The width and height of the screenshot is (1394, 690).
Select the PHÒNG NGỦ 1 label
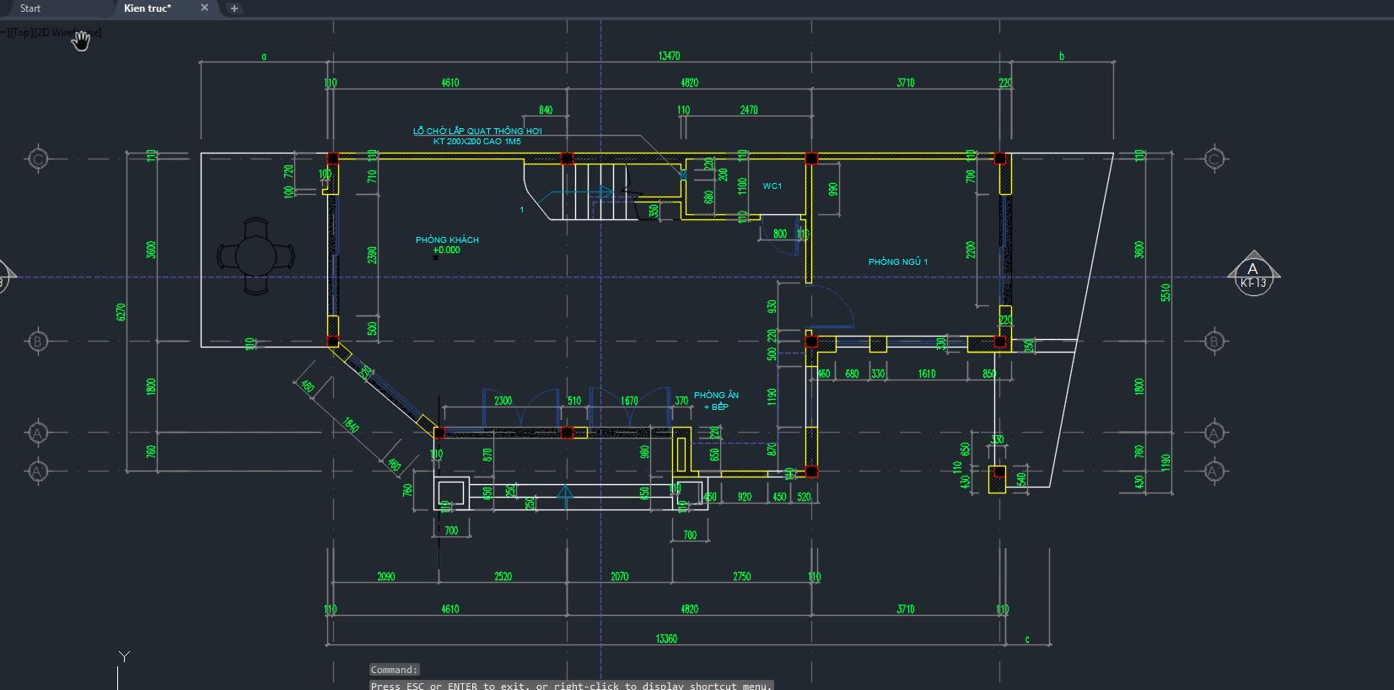(x=898, y=261)
